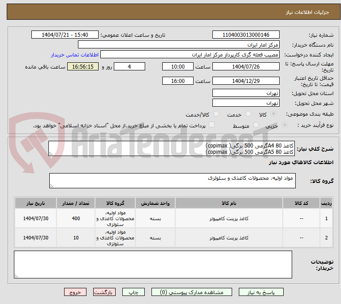
Task: Click the چاپ print button
Action: (x=134, y=292)
